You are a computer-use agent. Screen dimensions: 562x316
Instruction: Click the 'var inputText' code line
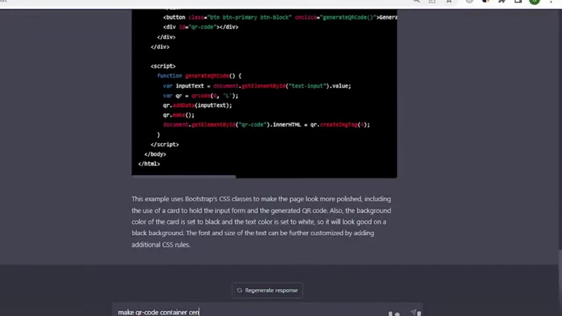click(x=257, y=86)
